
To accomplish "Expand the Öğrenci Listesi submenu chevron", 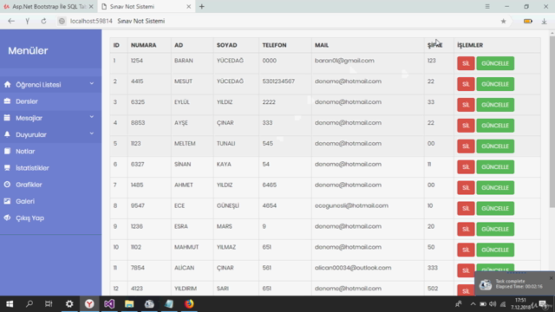I will [x=92, y=84].
